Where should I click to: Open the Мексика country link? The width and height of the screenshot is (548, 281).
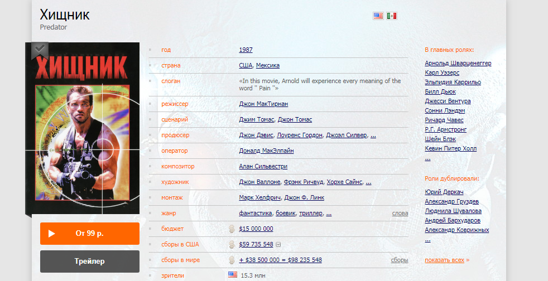tap(268, 66)
